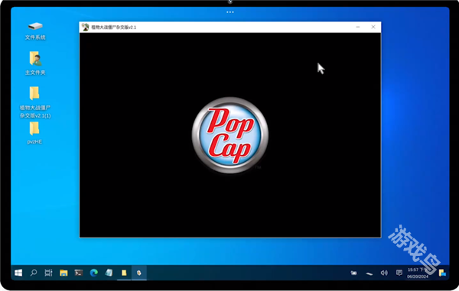Open taskbar search magnifier

pyautogui.click(x=34, y=273)
